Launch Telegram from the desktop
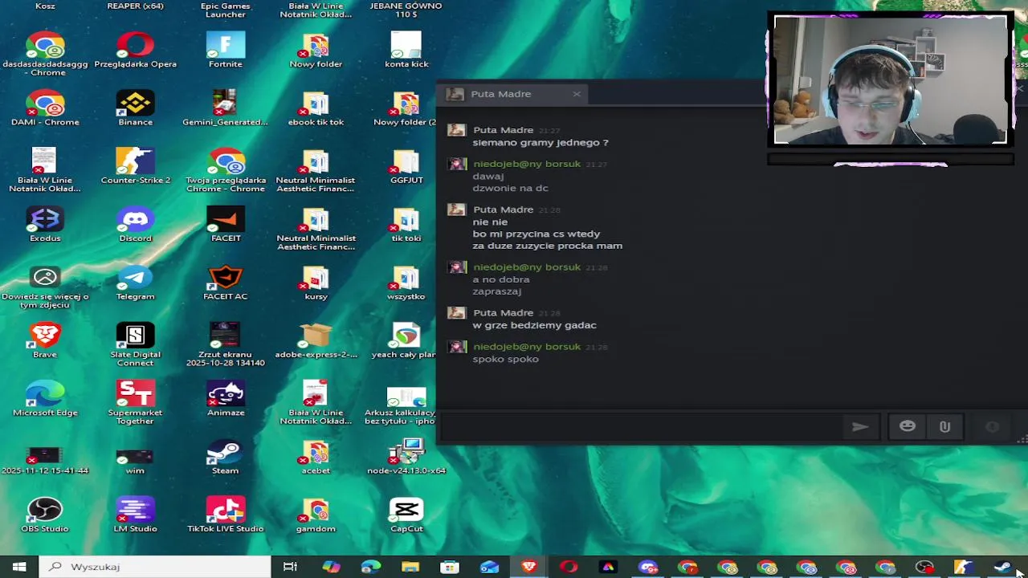Viewport: 1028px width, 578px height. tap(135, 282)
